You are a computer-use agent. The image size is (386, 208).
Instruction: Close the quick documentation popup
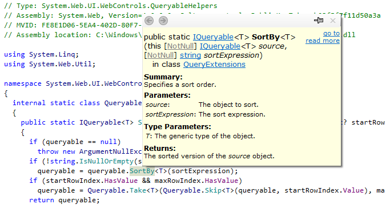[333, 21]
